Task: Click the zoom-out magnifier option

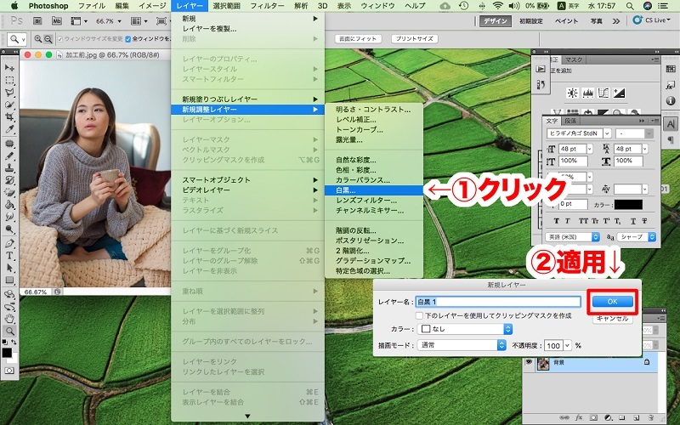Action: (48, 39)
